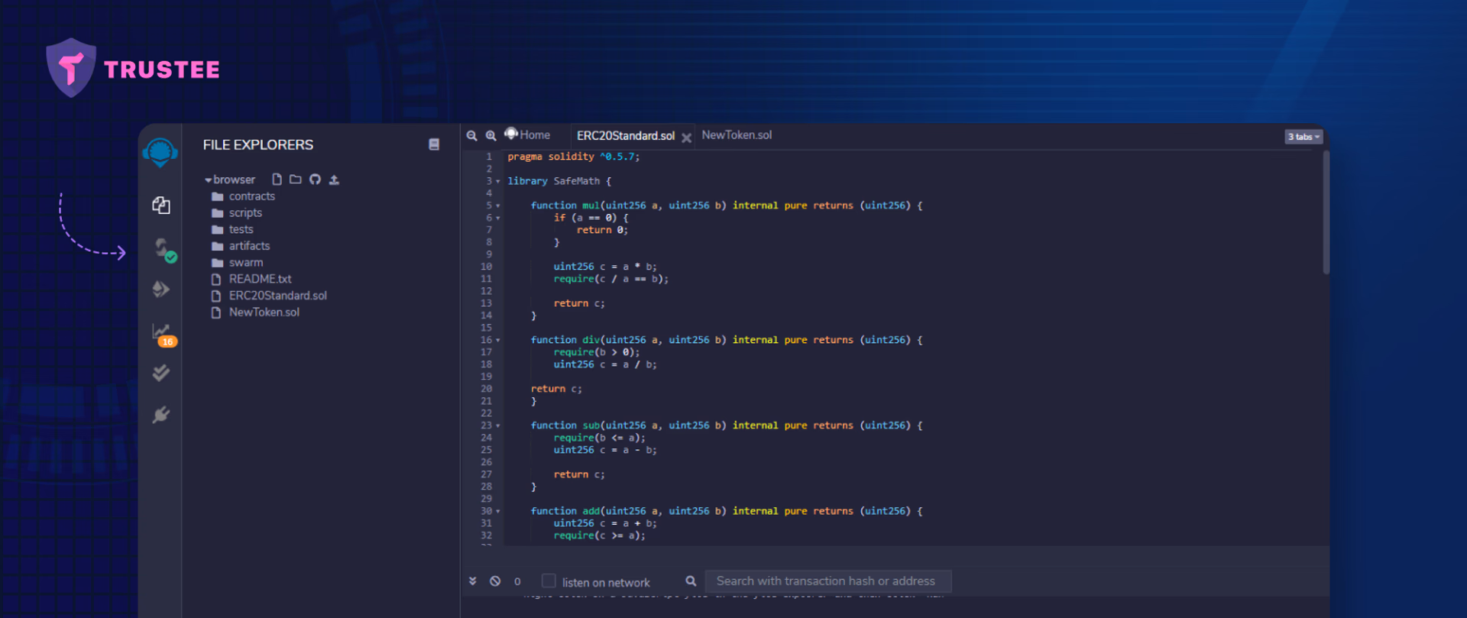Fold the SafeMath library at line 3
This screenshot has width=1467, height=618.
tap(498, 182)
